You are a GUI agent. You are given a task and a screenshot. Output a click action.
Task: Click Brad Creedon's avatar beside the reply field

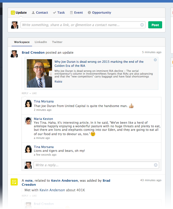(28, 165)
